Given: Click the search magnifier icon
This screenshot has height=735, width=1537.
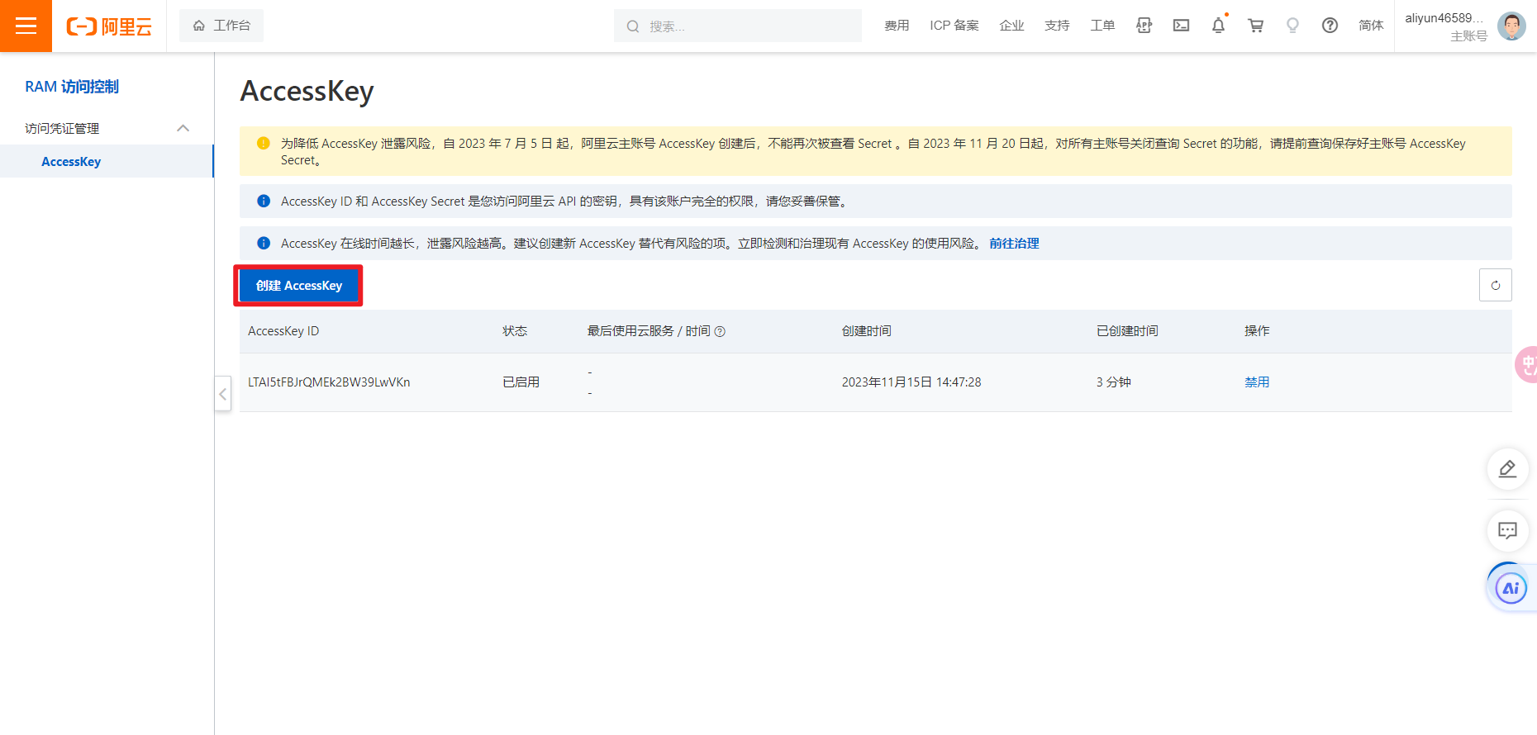Looking at the screenshot, I should click(x=633, y=26).
